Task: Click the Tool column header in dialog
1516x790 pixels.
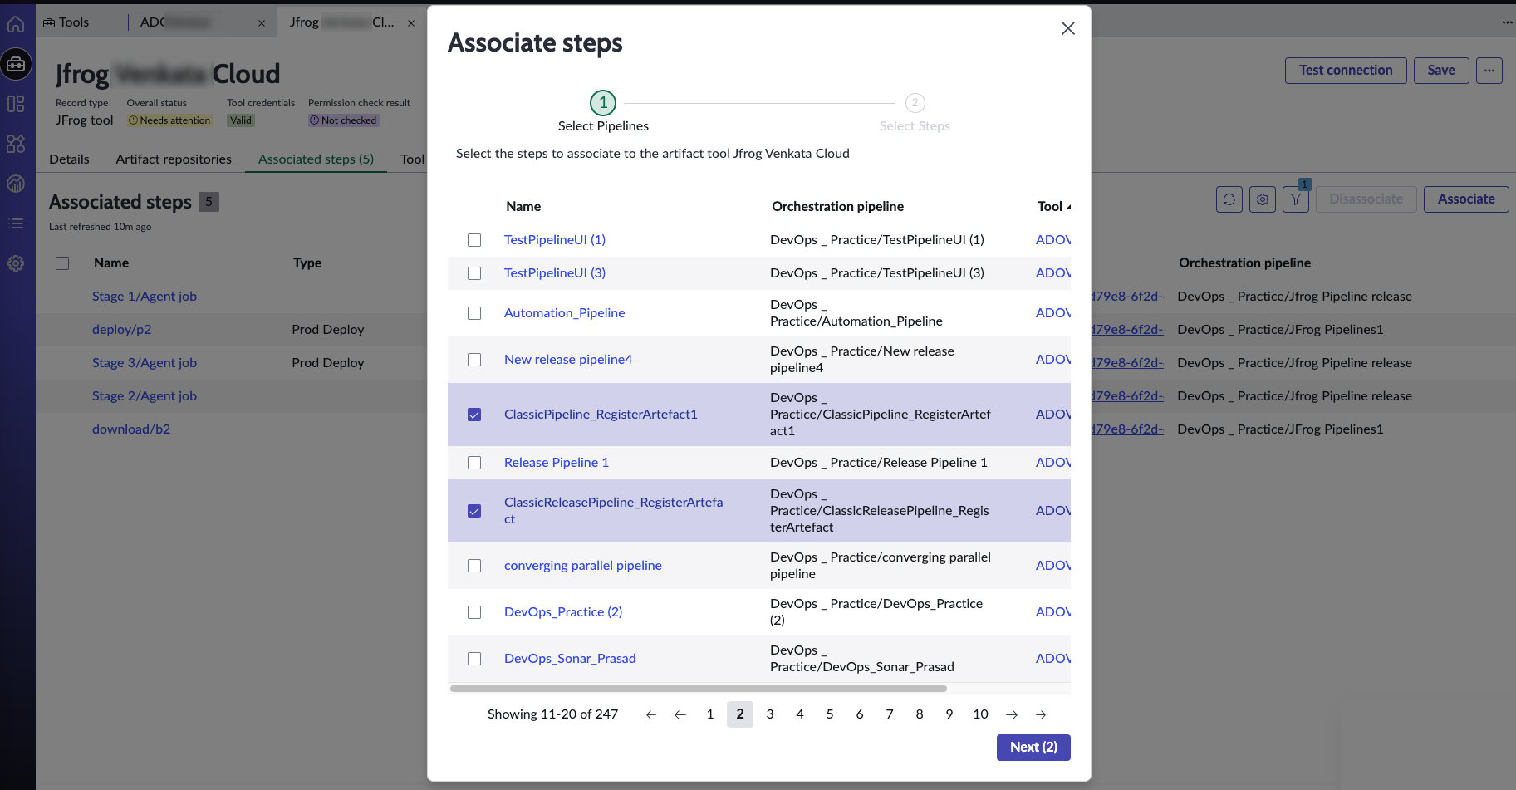Action: click(x=1050, y=207)
